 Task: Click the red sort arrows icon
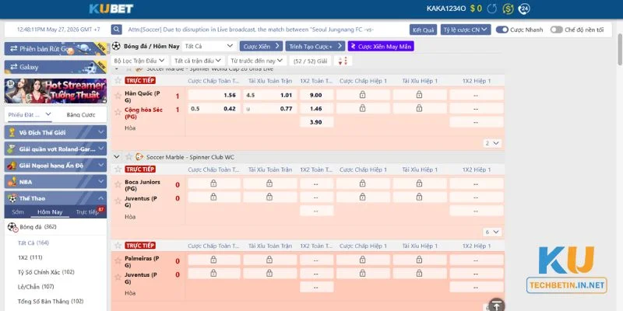click(343, 61)
